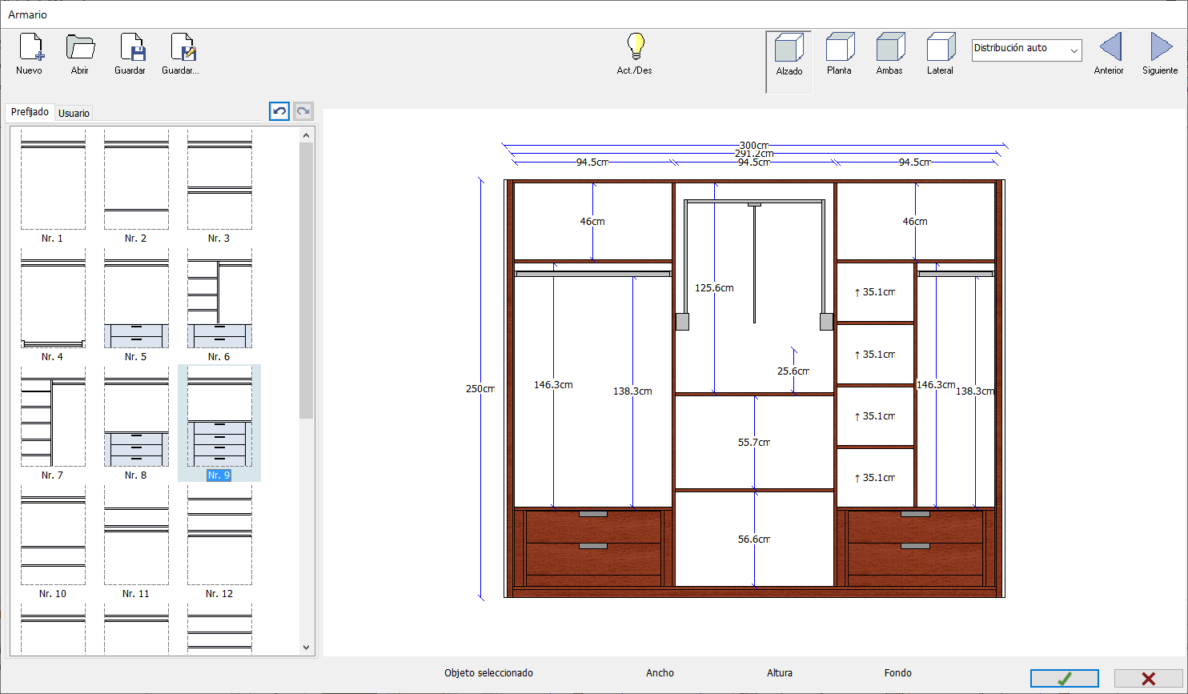This screenshot has width=1188, height=694.
Task: Open a file with Abrir icon
Action: [x=80, y=48]
